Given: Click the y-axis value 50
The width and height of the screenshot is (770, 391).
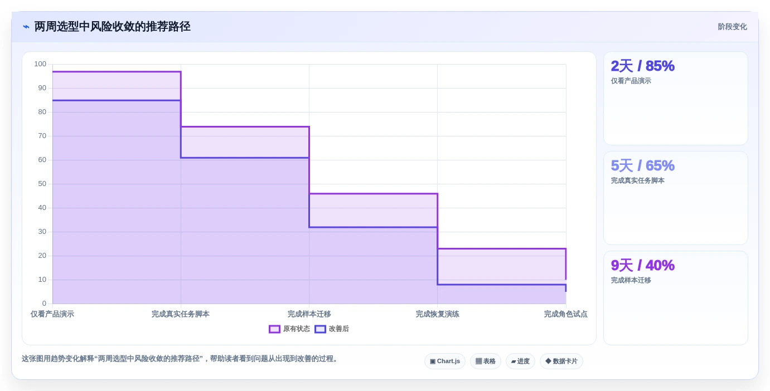Looking at the screenshot, I should click(x=42, y=184).
